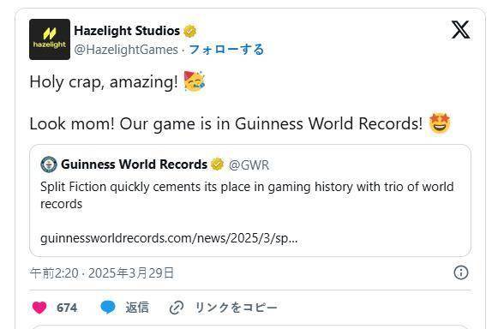
Task: Click the blue reply bubble icon
Action: coord(108,308)
